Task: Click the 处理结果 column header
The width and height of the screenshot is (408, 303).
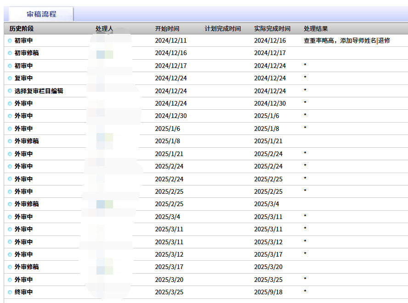Action: click(x=316, y=28)
